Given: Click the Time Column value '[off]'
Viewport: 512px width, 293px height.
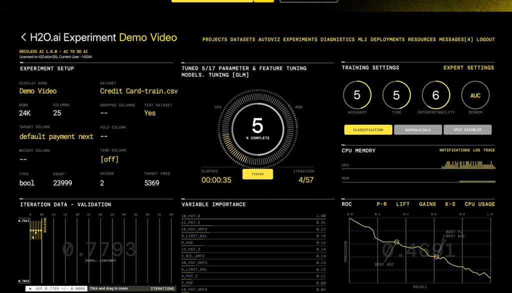Looking at the screenshot, I should pyautogui.click(x=109, y=159).
